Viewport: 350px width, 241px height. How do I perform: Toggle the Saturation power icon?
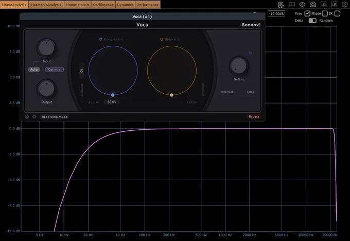tap(162, 39)
